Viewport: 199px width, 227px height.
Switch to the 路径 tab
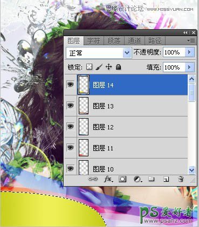pyautogui.click(x=155, y=41)
